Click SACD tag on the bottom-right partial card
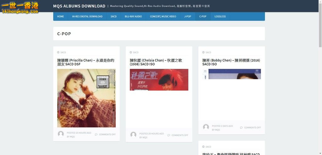 (208, 147)
